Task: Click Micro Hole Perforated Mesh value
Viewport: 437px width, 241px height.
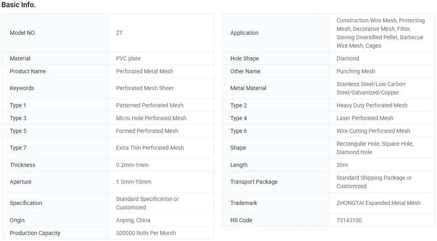Action: (x=151, y=118)
